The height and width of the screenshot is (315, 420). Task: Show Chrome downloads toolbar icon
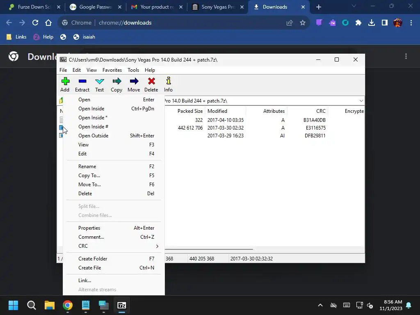372,23
